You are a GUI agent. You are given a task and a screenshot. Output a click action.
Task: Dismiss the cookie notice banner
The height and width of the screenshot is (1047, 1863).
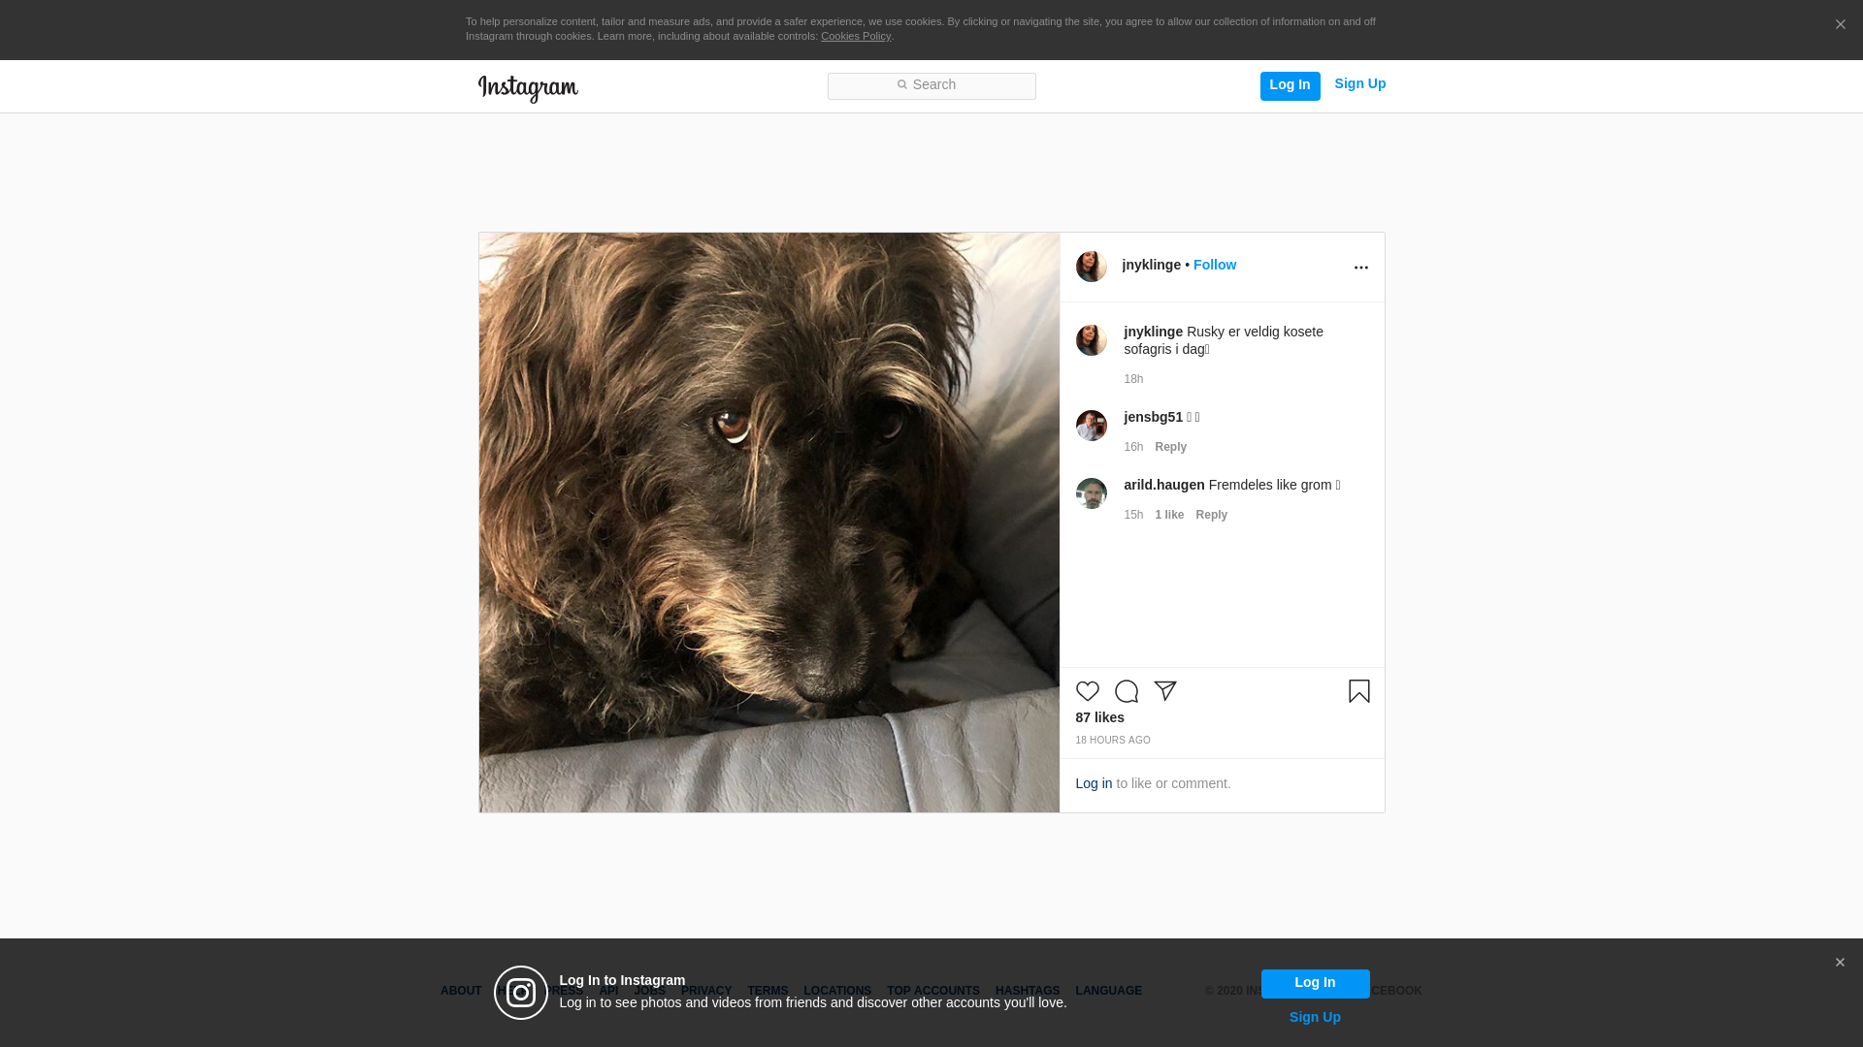[1840, 24]
